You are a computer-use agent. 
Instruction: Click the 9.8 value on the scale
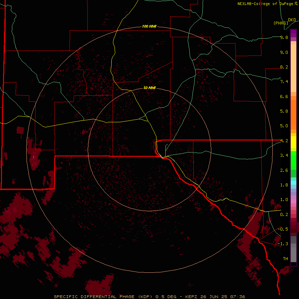tap(284, 37)
